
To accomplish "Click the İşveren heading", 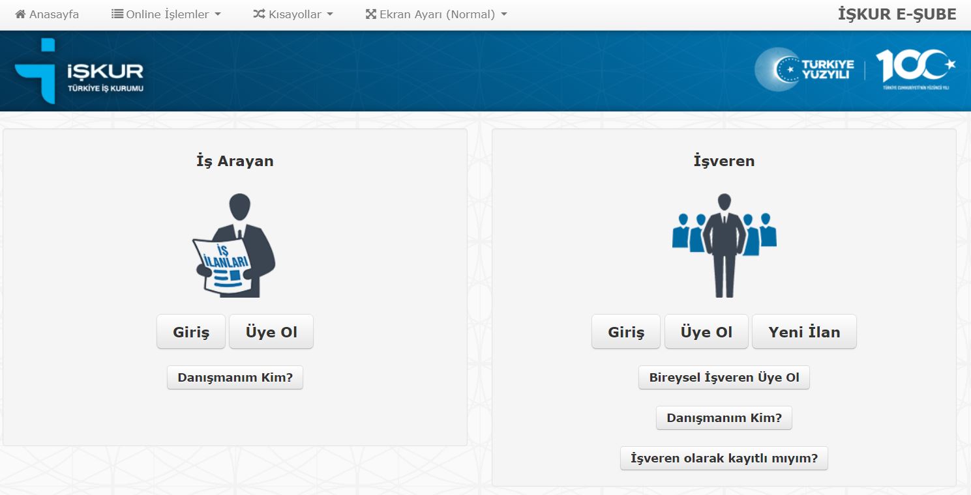I will pyautogui.click(x=724, y=161).
